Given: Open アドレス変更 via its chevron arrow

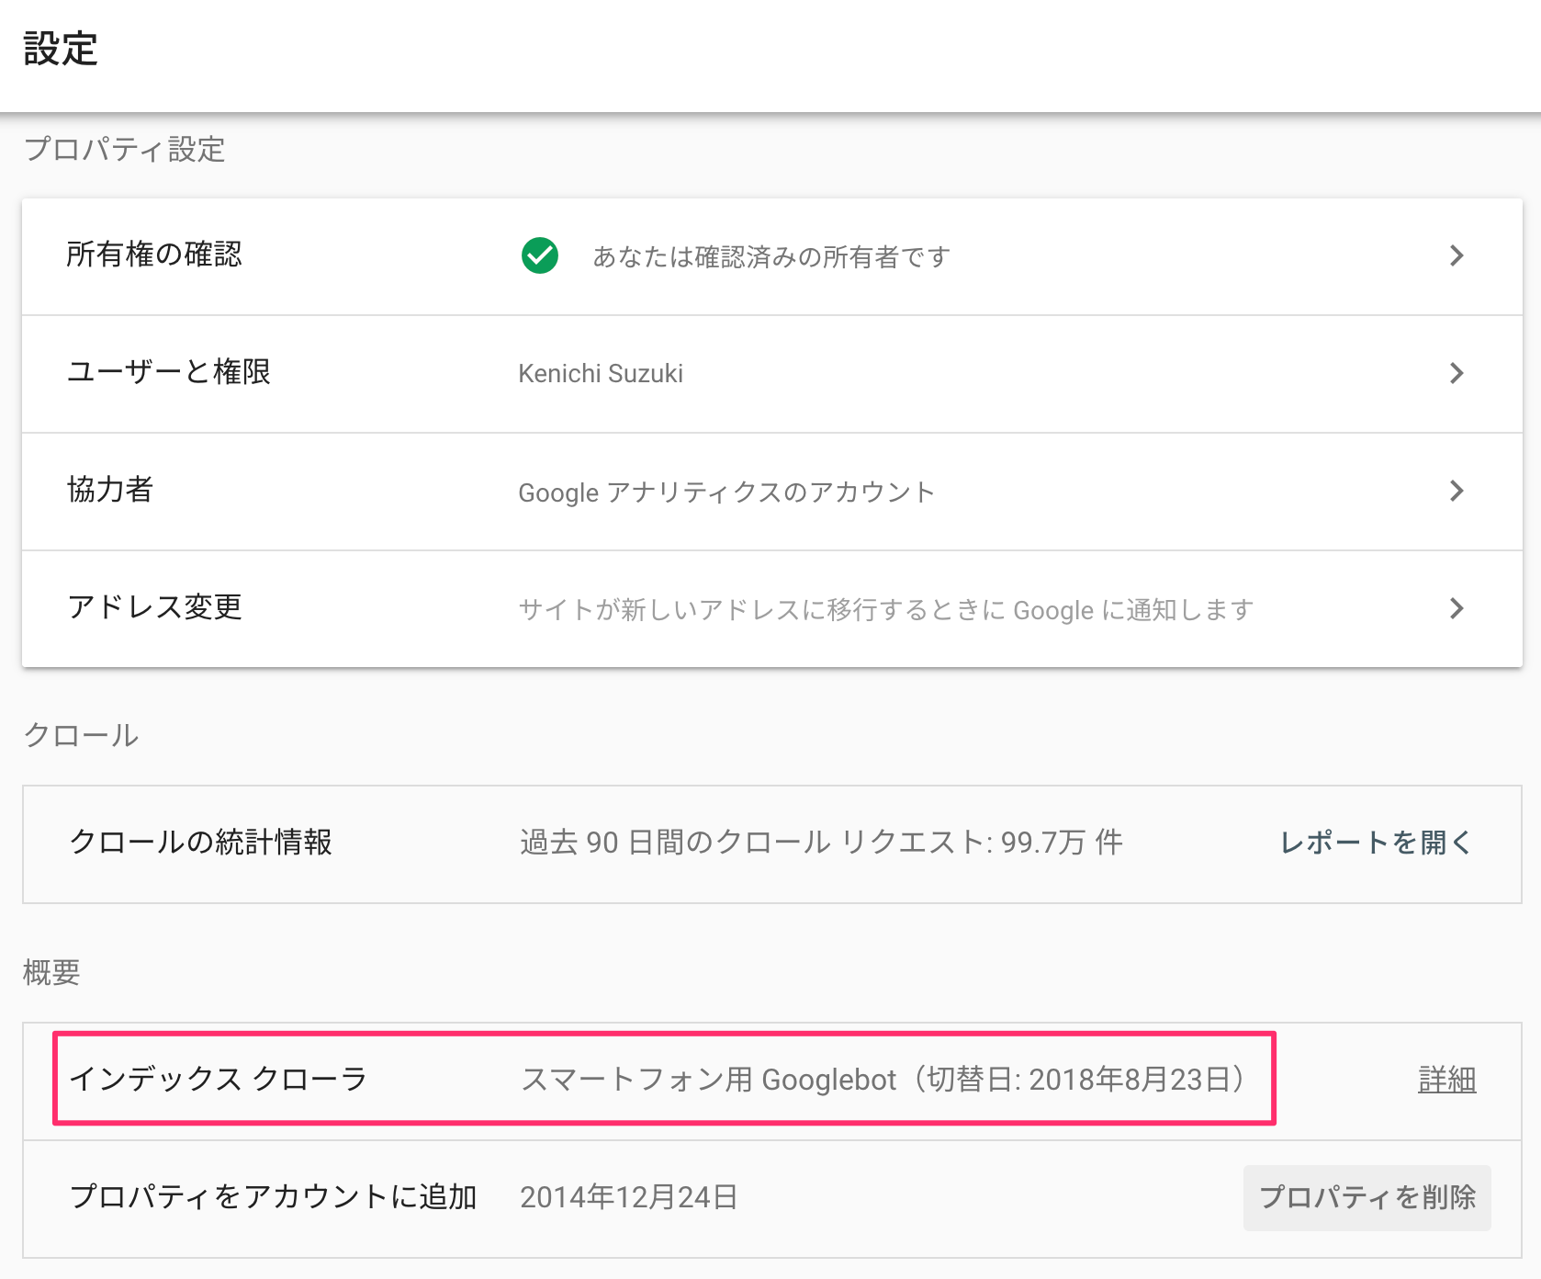Looking at the screenshot, I should pyautogui.click(x=1457, y=608).
